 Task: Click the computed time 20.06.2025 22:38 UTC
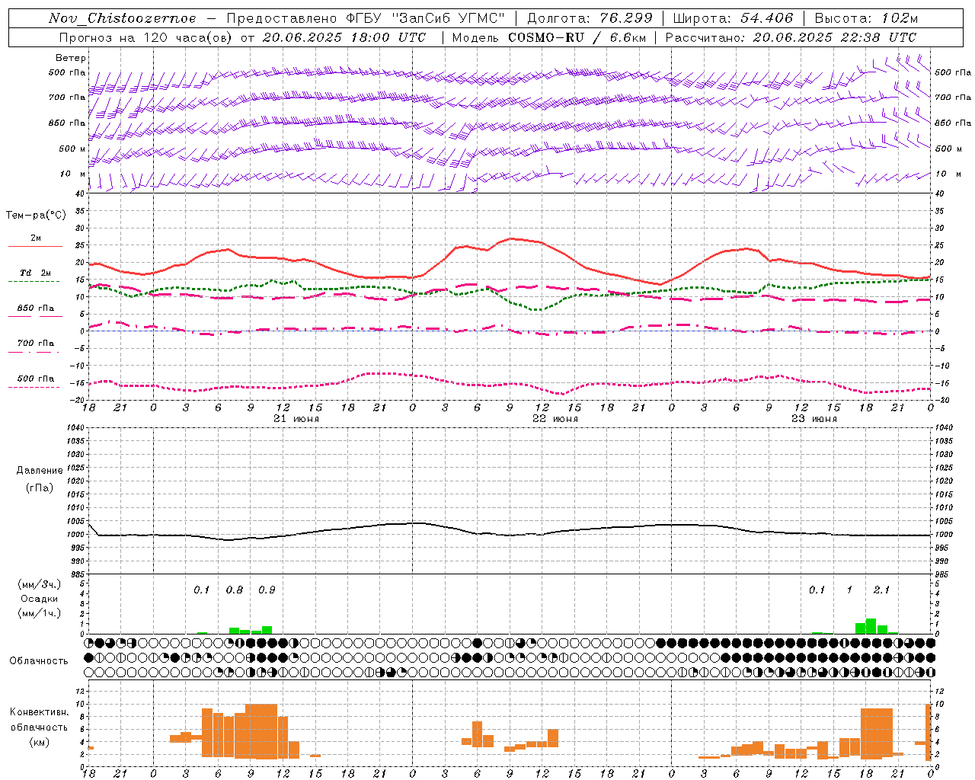pos(834,37)
